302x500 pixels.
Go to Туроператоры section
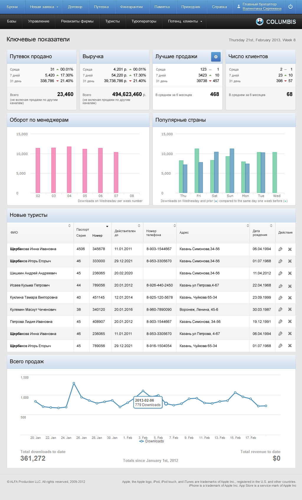coord(144,21)
